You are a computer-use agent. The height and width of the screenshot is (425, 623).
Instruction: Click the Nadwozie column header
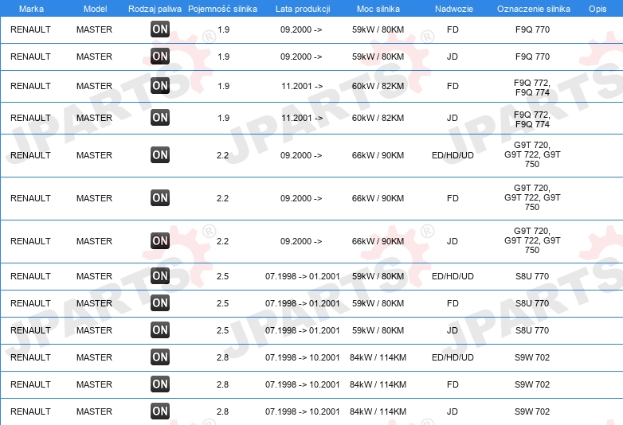click(454, 9)
